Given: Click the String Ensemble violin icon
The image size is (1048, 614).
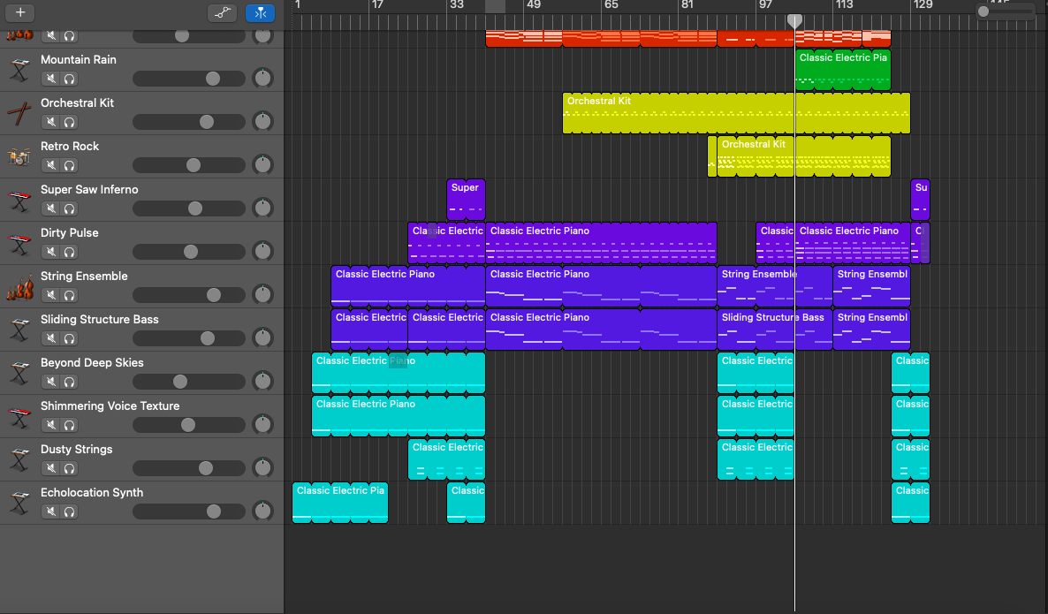Looking at the screenshot, I should tap(19, 286).
